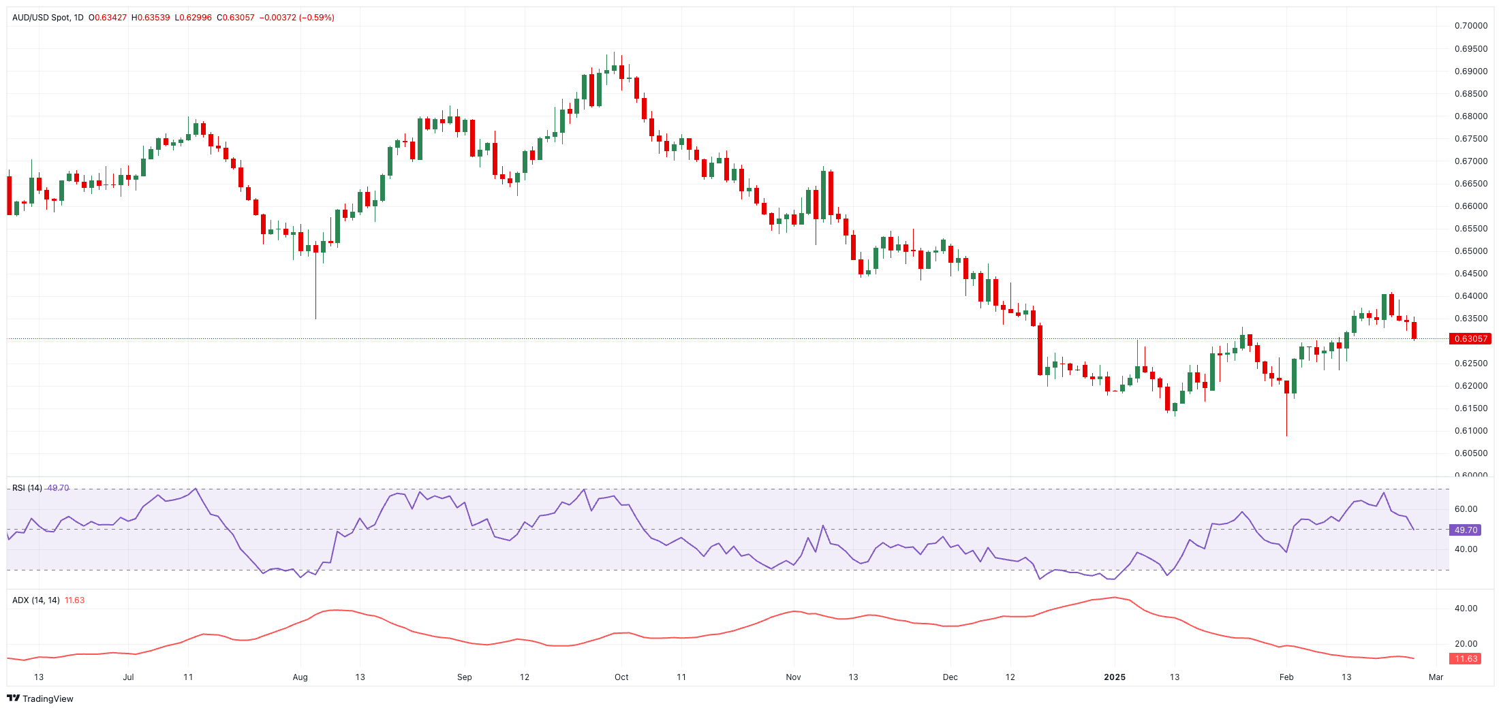Click the 60.00 level on RSI scale
1501x710 pixels.
1466,509
